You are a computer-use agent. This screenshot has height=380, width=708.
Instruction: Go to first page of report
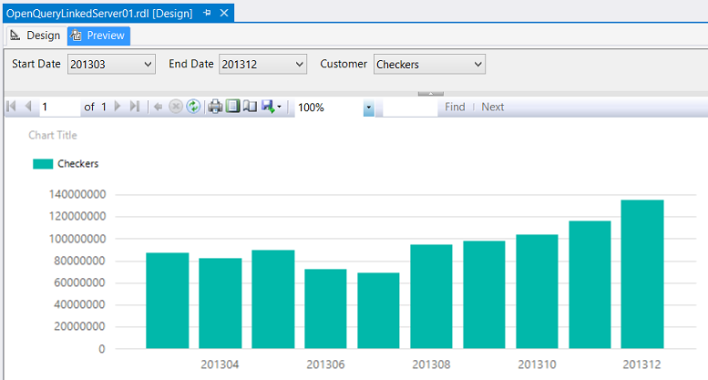click(x=11, y=108)
